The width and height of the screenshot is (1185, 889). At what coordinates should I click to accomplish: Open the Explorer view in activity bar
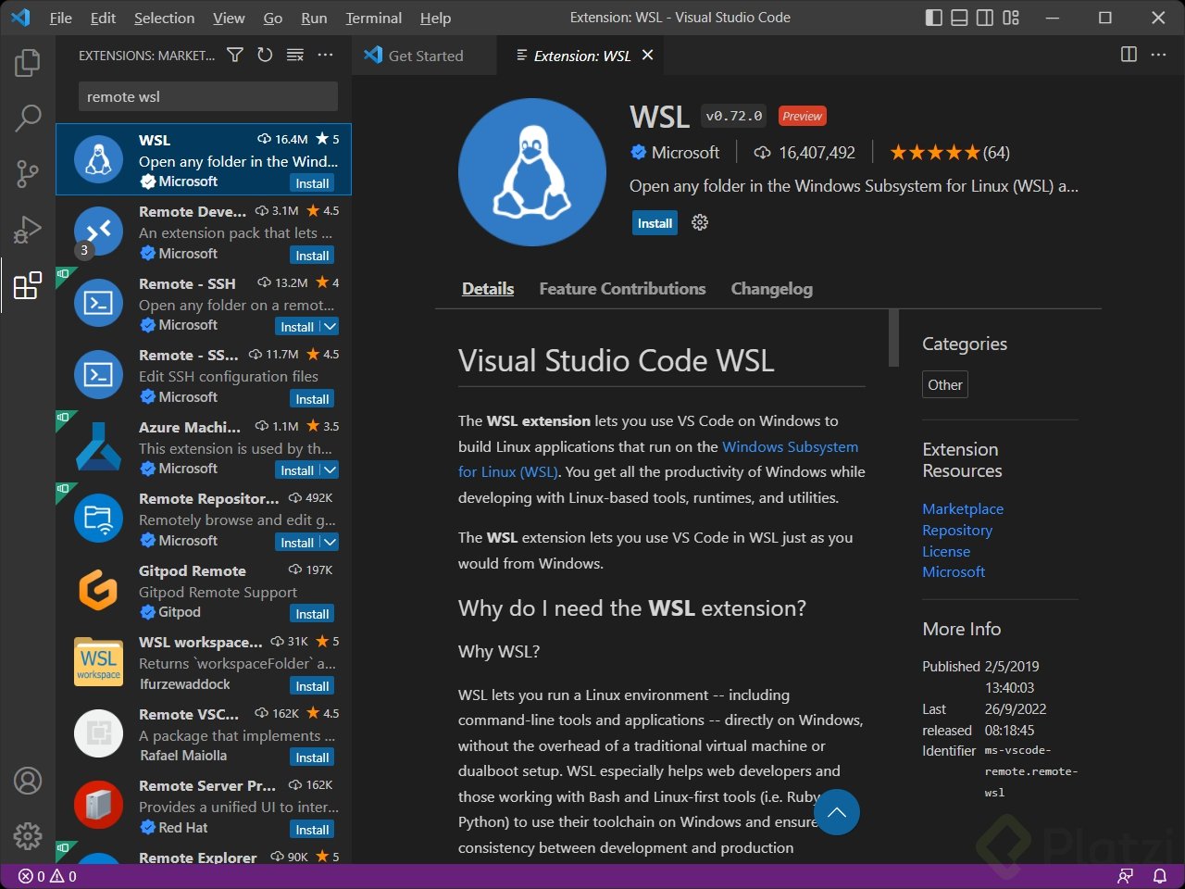[x=28, y=63]
